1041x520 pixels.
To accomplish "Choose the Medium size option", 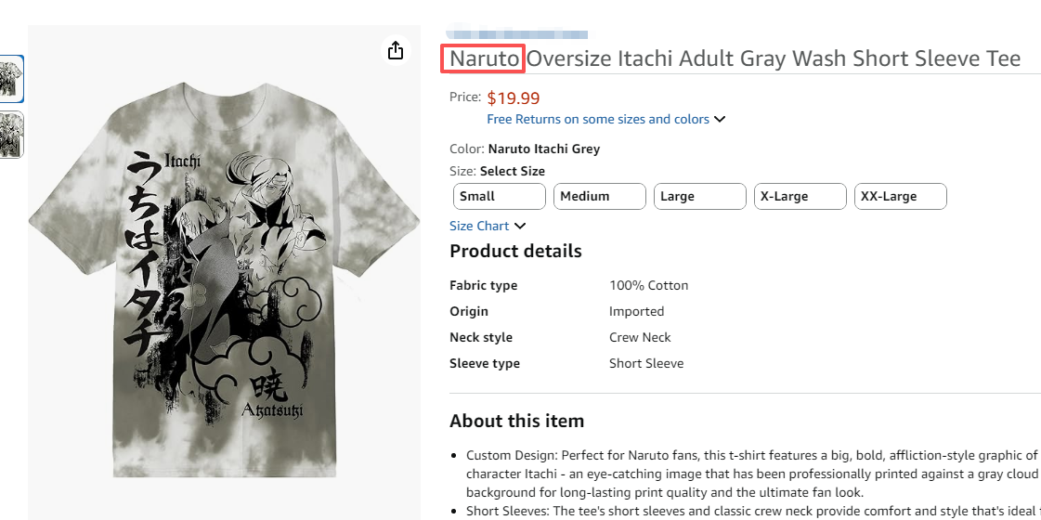I will pos(599,197).
